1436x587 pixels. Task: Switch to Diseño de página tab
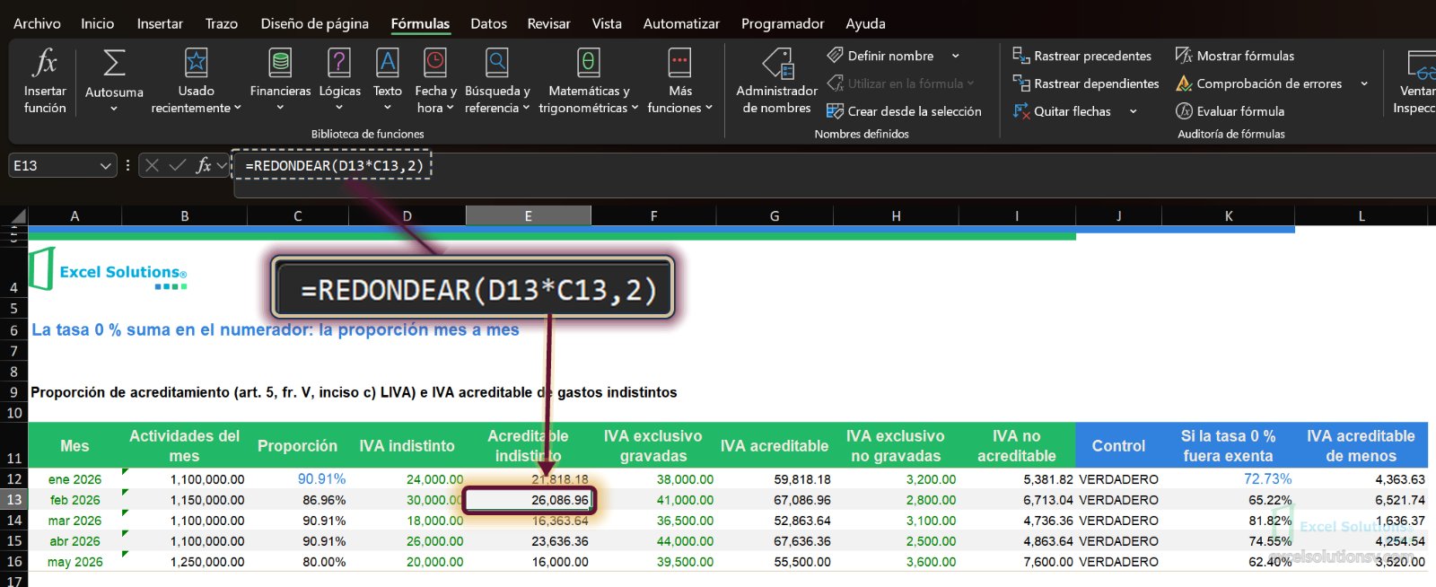(x=315, y=23)
